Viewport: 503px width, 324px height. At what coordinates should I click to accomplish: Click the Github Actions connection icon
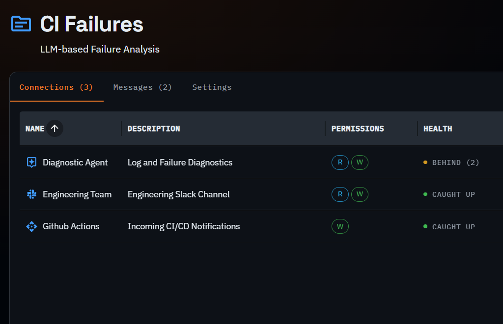click(x=31, y=226)
